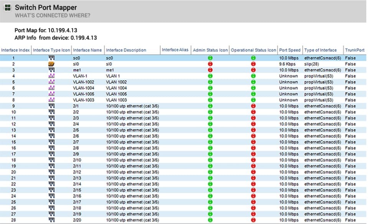Click the ethernet icon for port 2/1
This screenshot has width=368, height=224.
point(51,106)
